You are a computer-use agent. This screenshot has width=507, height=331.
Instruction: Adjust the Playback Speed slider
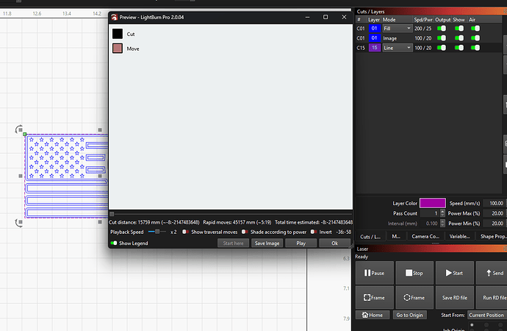[157, 232]
